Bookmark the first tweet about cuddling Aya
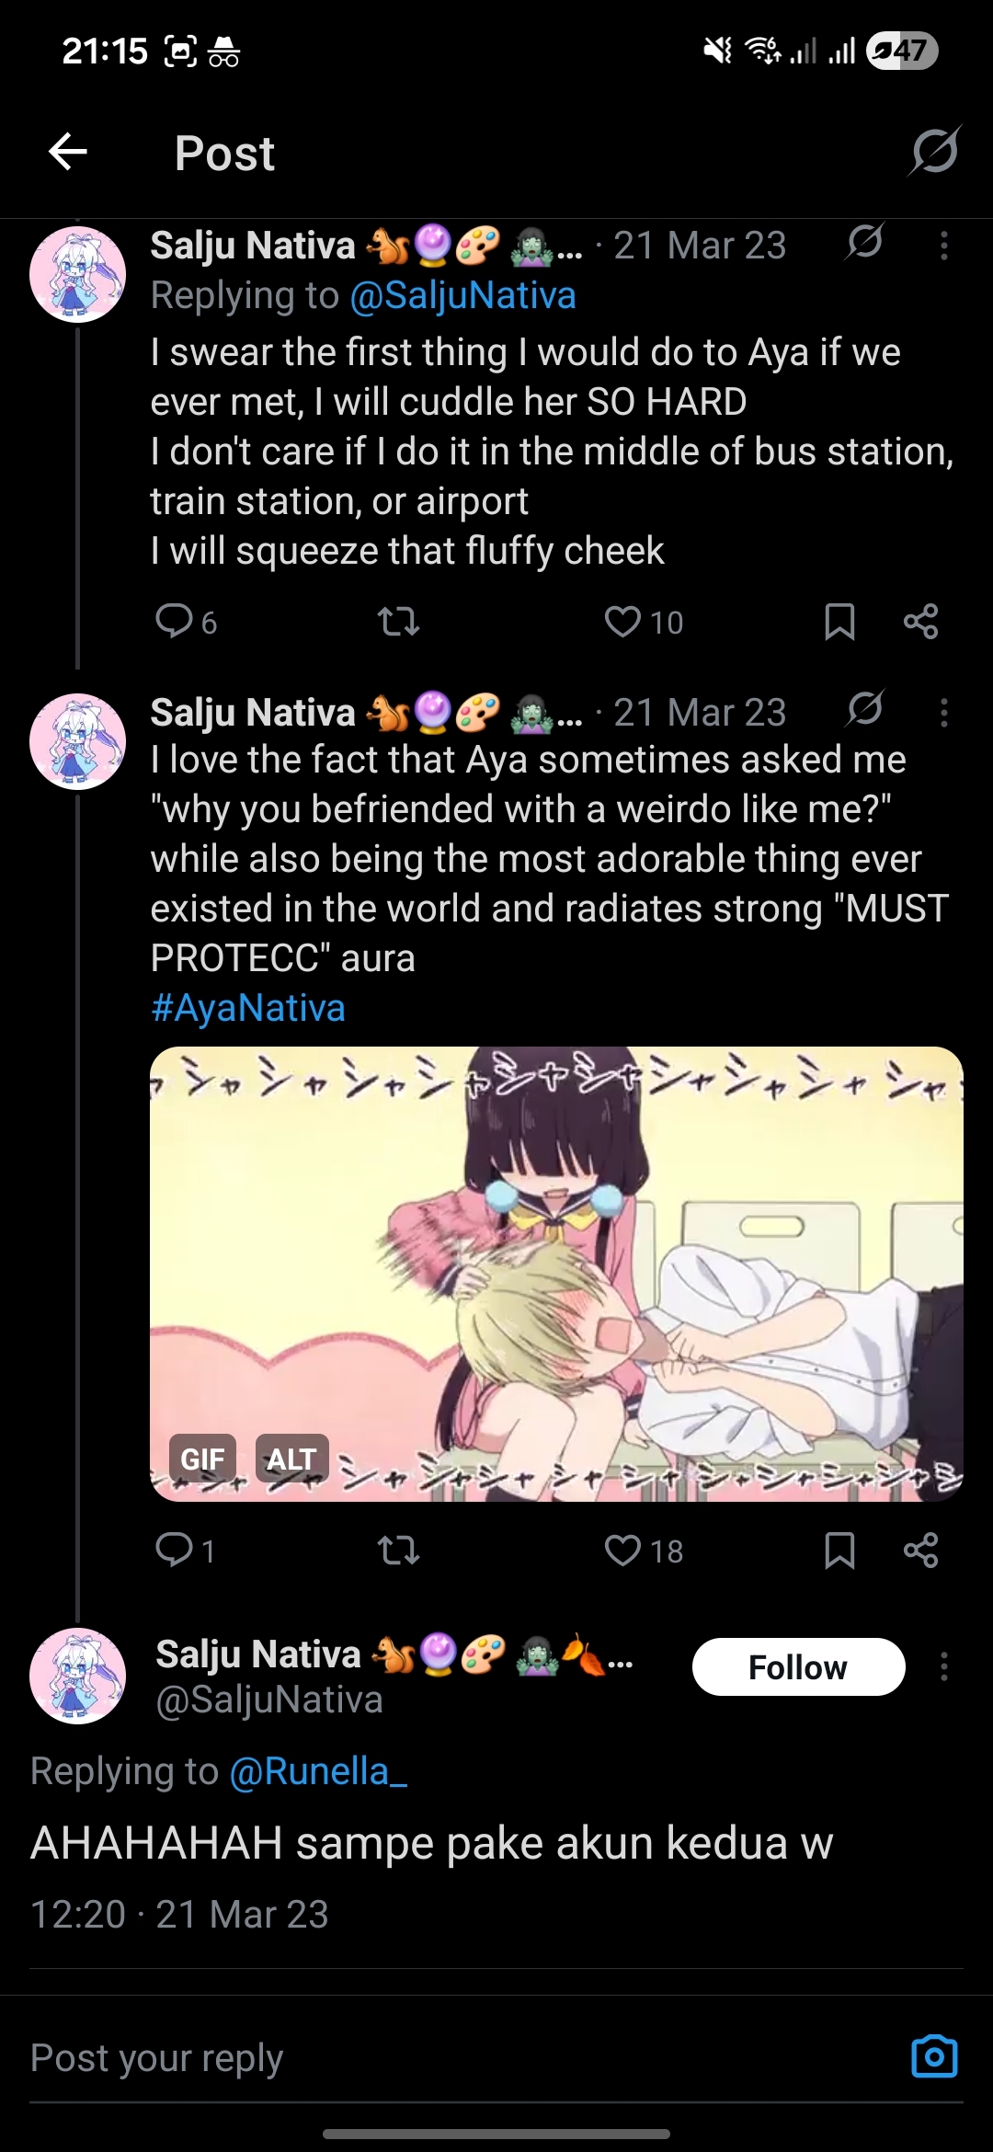The height and width of the screenshot is (2152, 993). (x=839, y=623)
